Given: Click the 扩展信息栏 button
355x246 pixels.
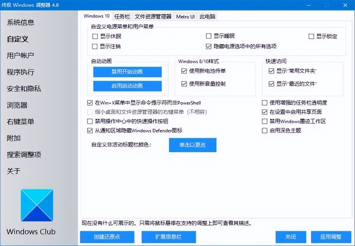Looking at the screenshot, I should tap(169, 237).
